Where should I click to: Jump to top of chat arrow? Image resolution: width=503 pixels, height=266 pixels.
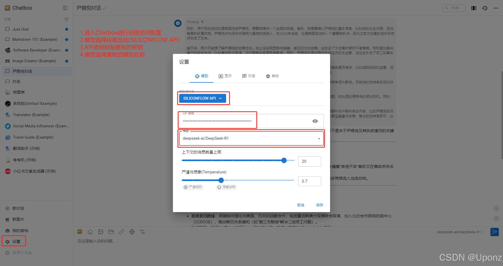496,208
